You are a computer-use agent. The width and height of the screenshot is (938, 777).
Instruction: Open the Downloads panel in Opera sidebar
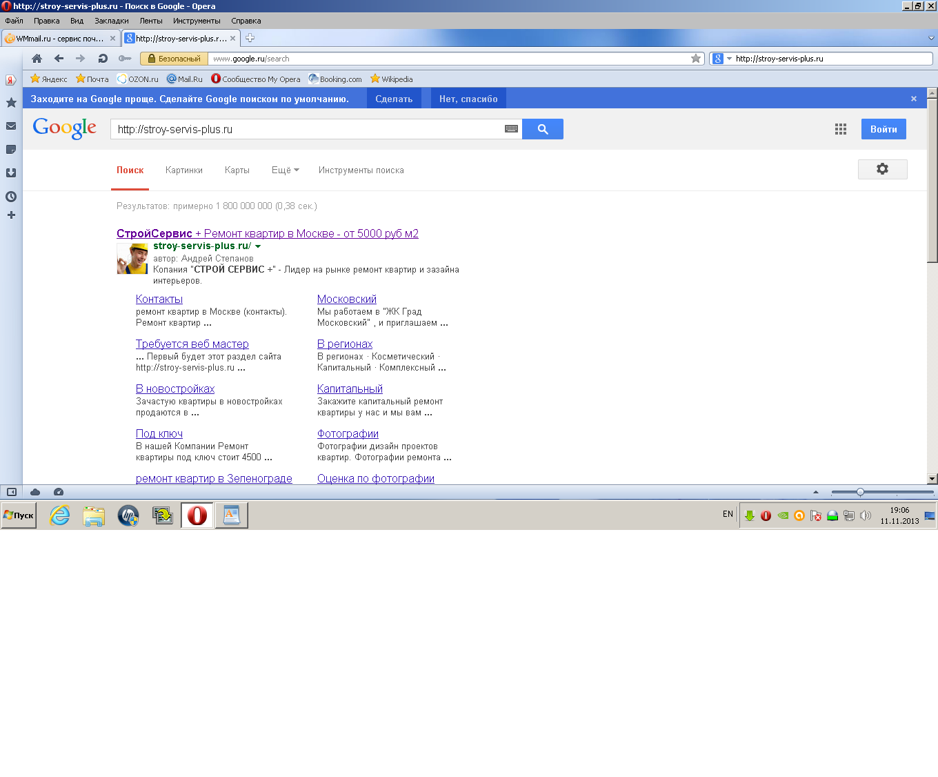[x=11, y=173]
